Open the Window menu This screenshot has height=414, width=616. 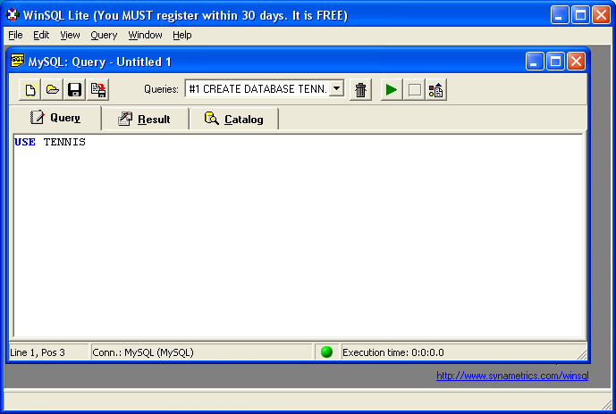[x=145, y=35]
